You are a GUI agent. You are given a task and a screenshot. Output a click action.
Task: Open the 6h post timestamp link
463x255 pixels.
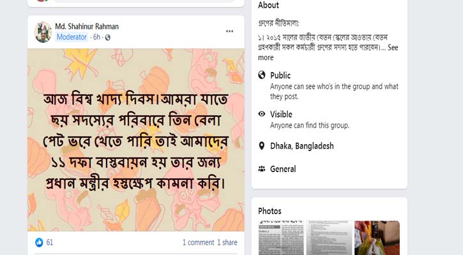(x=96, y=37)
